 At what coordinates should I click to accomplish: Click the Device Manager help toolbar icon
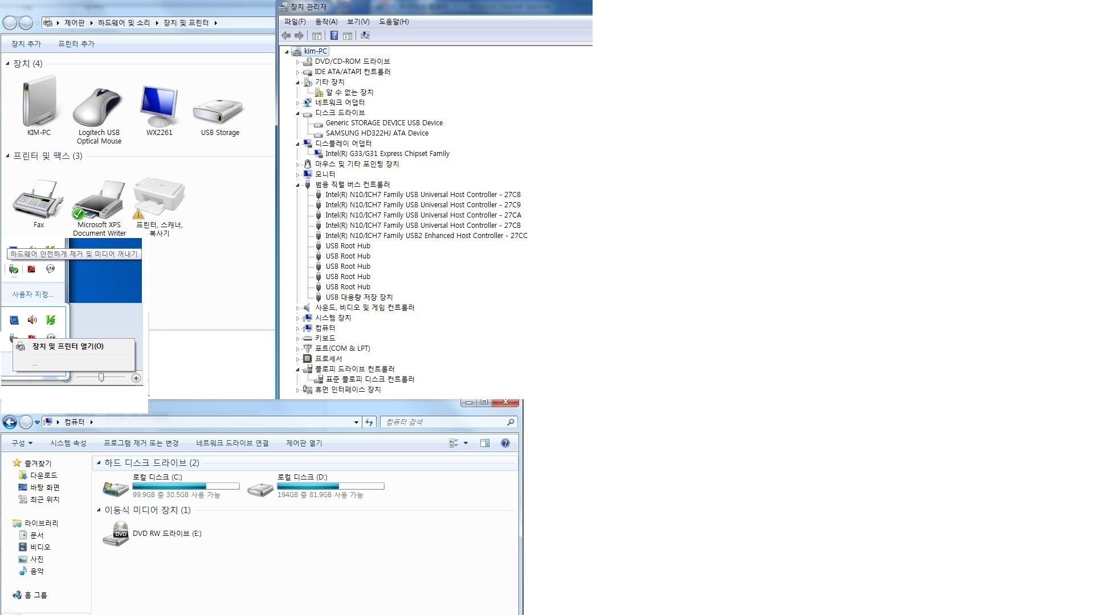coord(334,36)
